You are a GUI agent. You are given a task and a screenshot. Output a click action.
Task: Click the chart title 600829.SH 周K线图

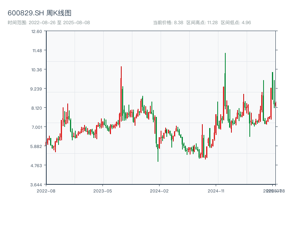pyautogui.click(x=39, y=13)
